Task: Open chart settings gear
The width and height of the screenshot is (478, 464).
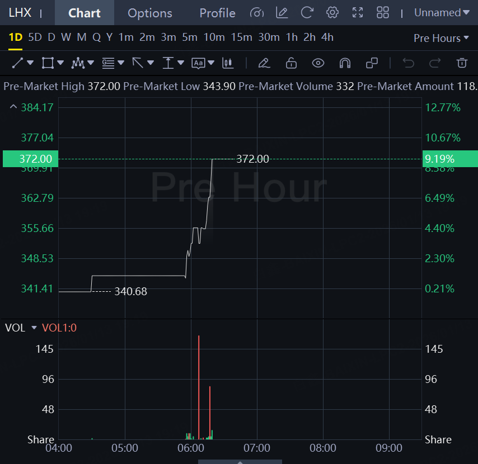Action: [x=332, y=13]
